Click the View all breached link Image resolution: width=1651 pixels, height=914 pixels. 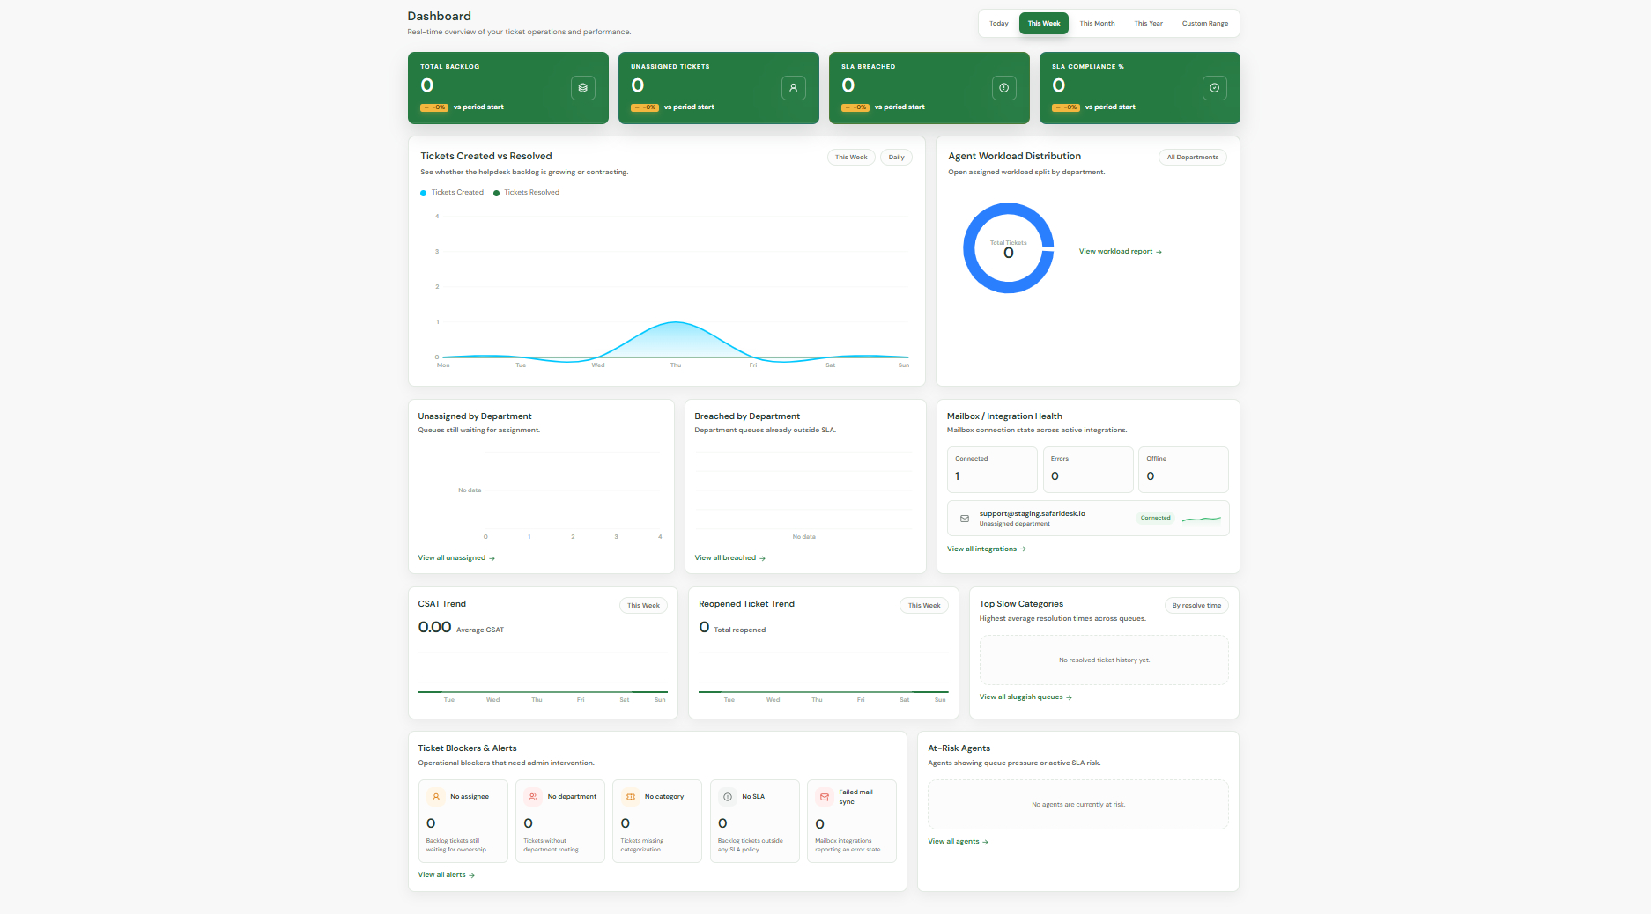point(729,558)
